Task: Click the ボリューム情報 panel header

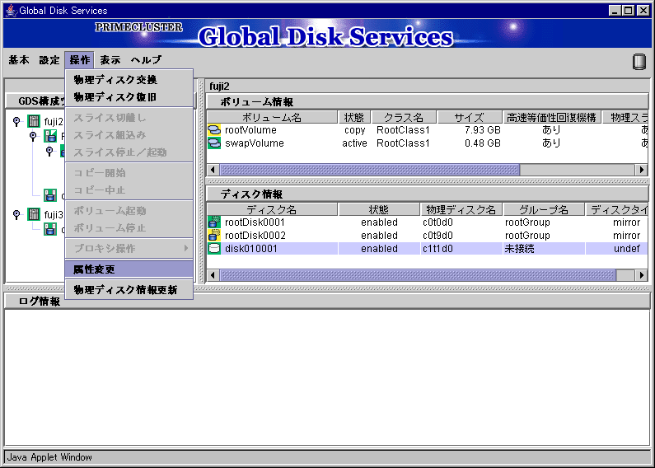Action: pos(428,101)
